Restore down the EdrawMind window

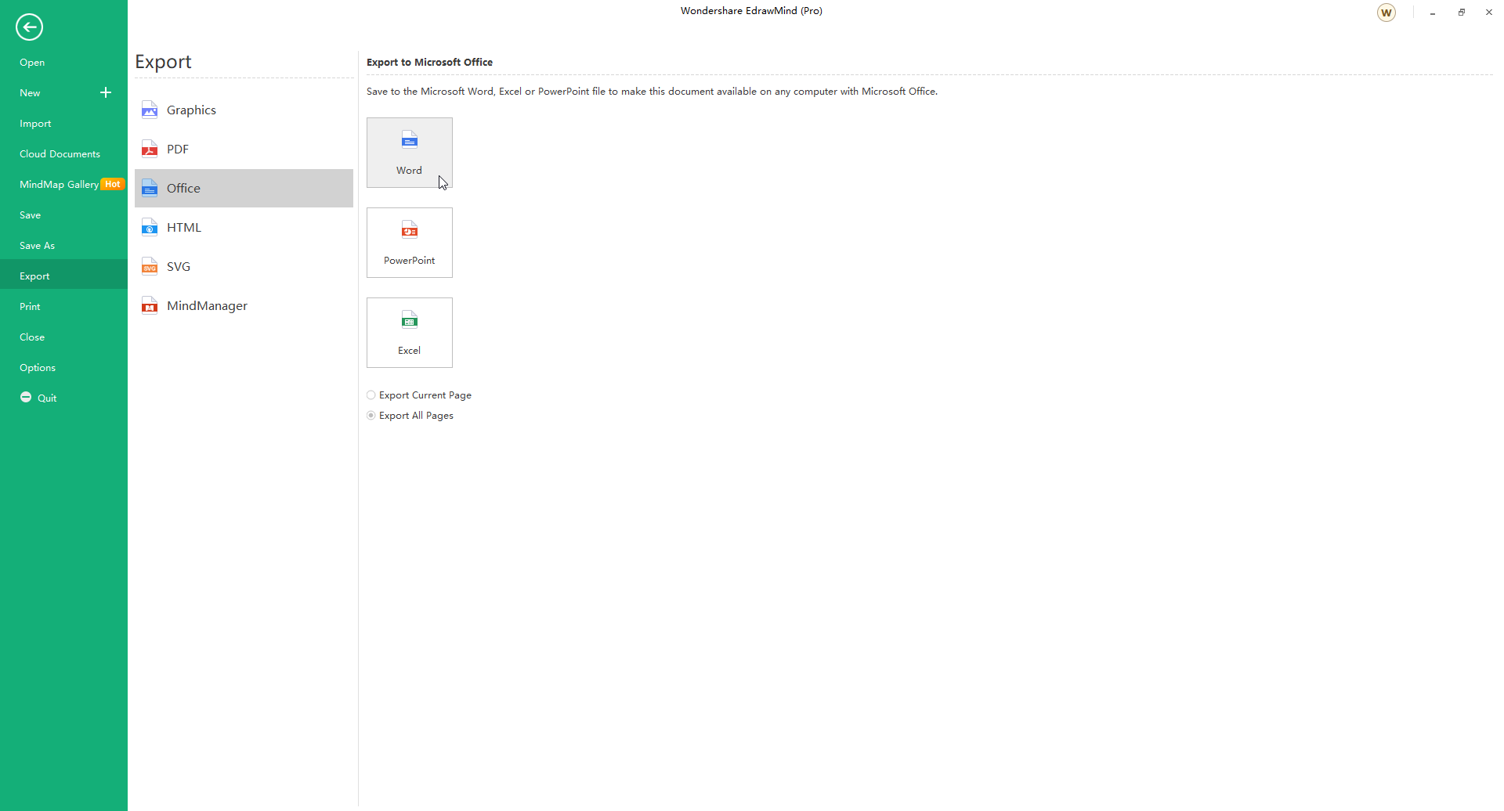(1462, 13)
